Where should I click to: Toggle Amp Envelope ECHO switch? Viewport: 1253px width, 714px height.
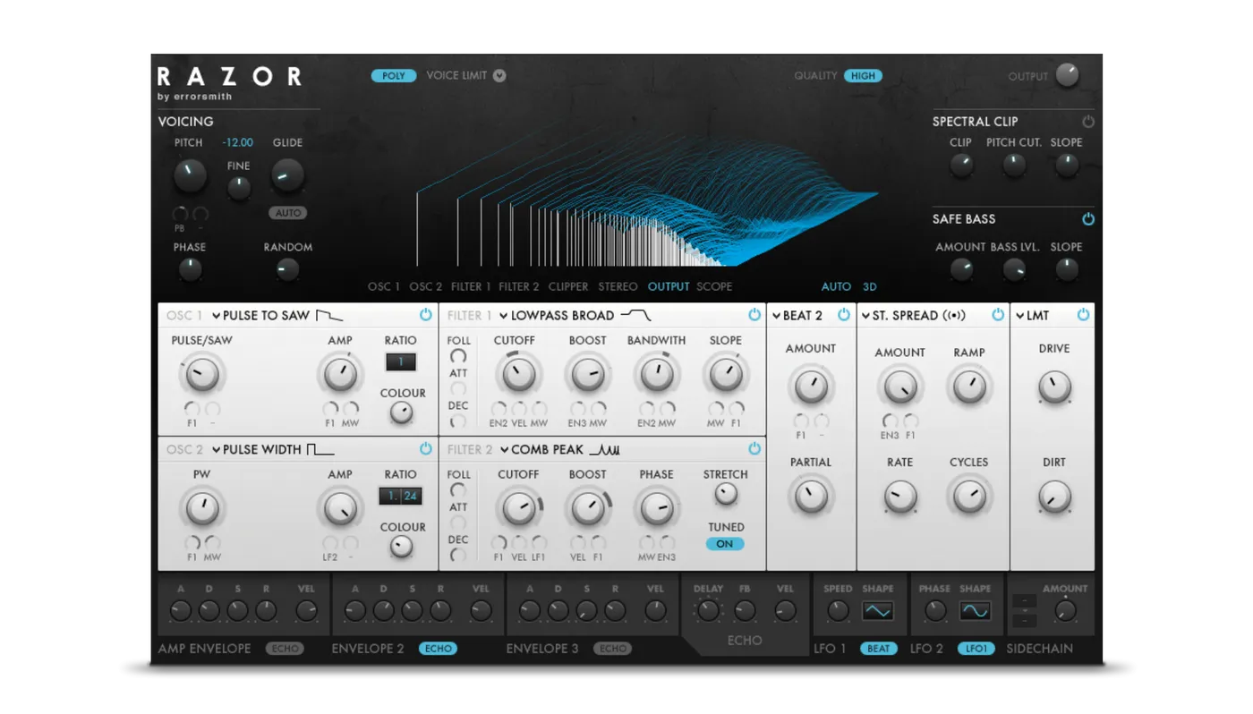click(x=286, y=649)
